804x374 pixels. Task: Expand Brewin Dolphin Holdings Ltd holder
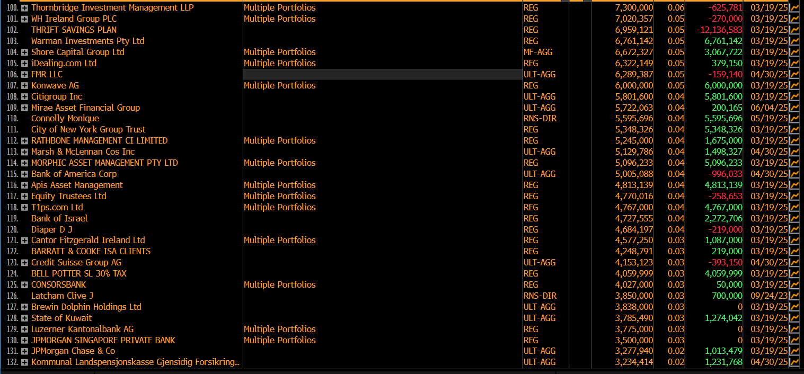(24, 307)
